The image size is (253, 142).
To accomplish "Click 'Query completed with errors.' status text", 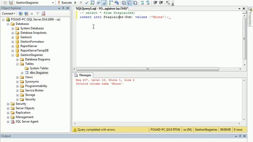I will coord(96,130).
